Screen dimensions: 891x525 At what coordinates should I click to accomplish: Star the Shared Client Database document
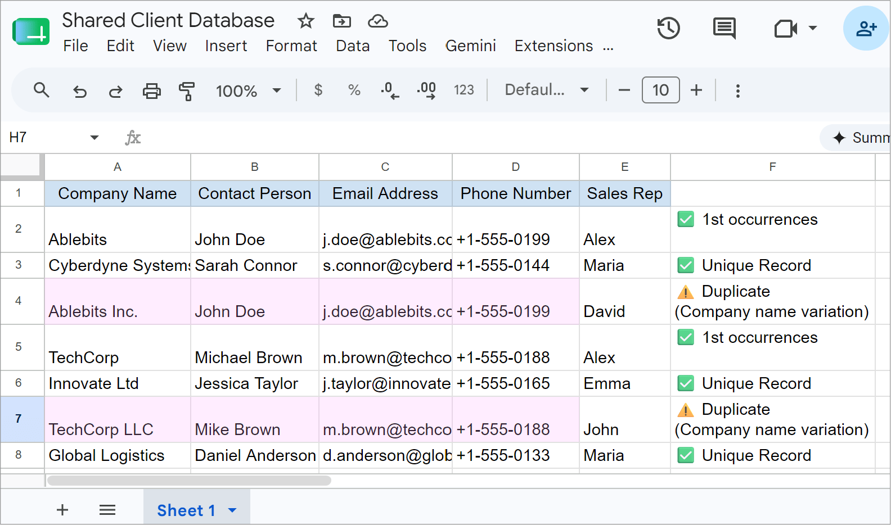[306, 21]
